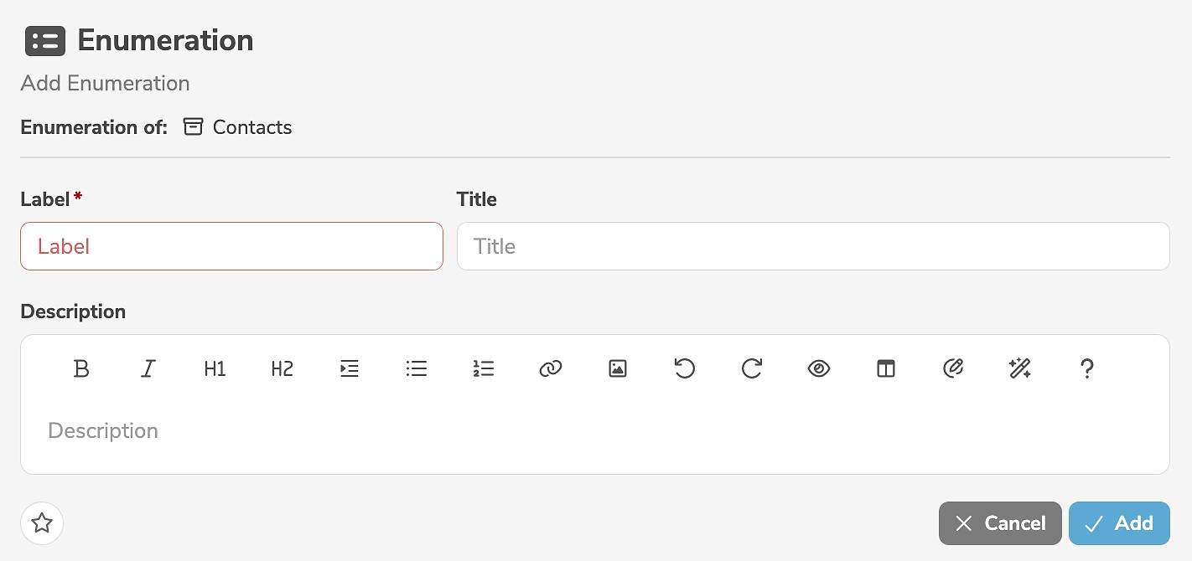Insert a bulleted list
The width and height of the screenshot is (1192, 561).
click(x=417, y=368)
